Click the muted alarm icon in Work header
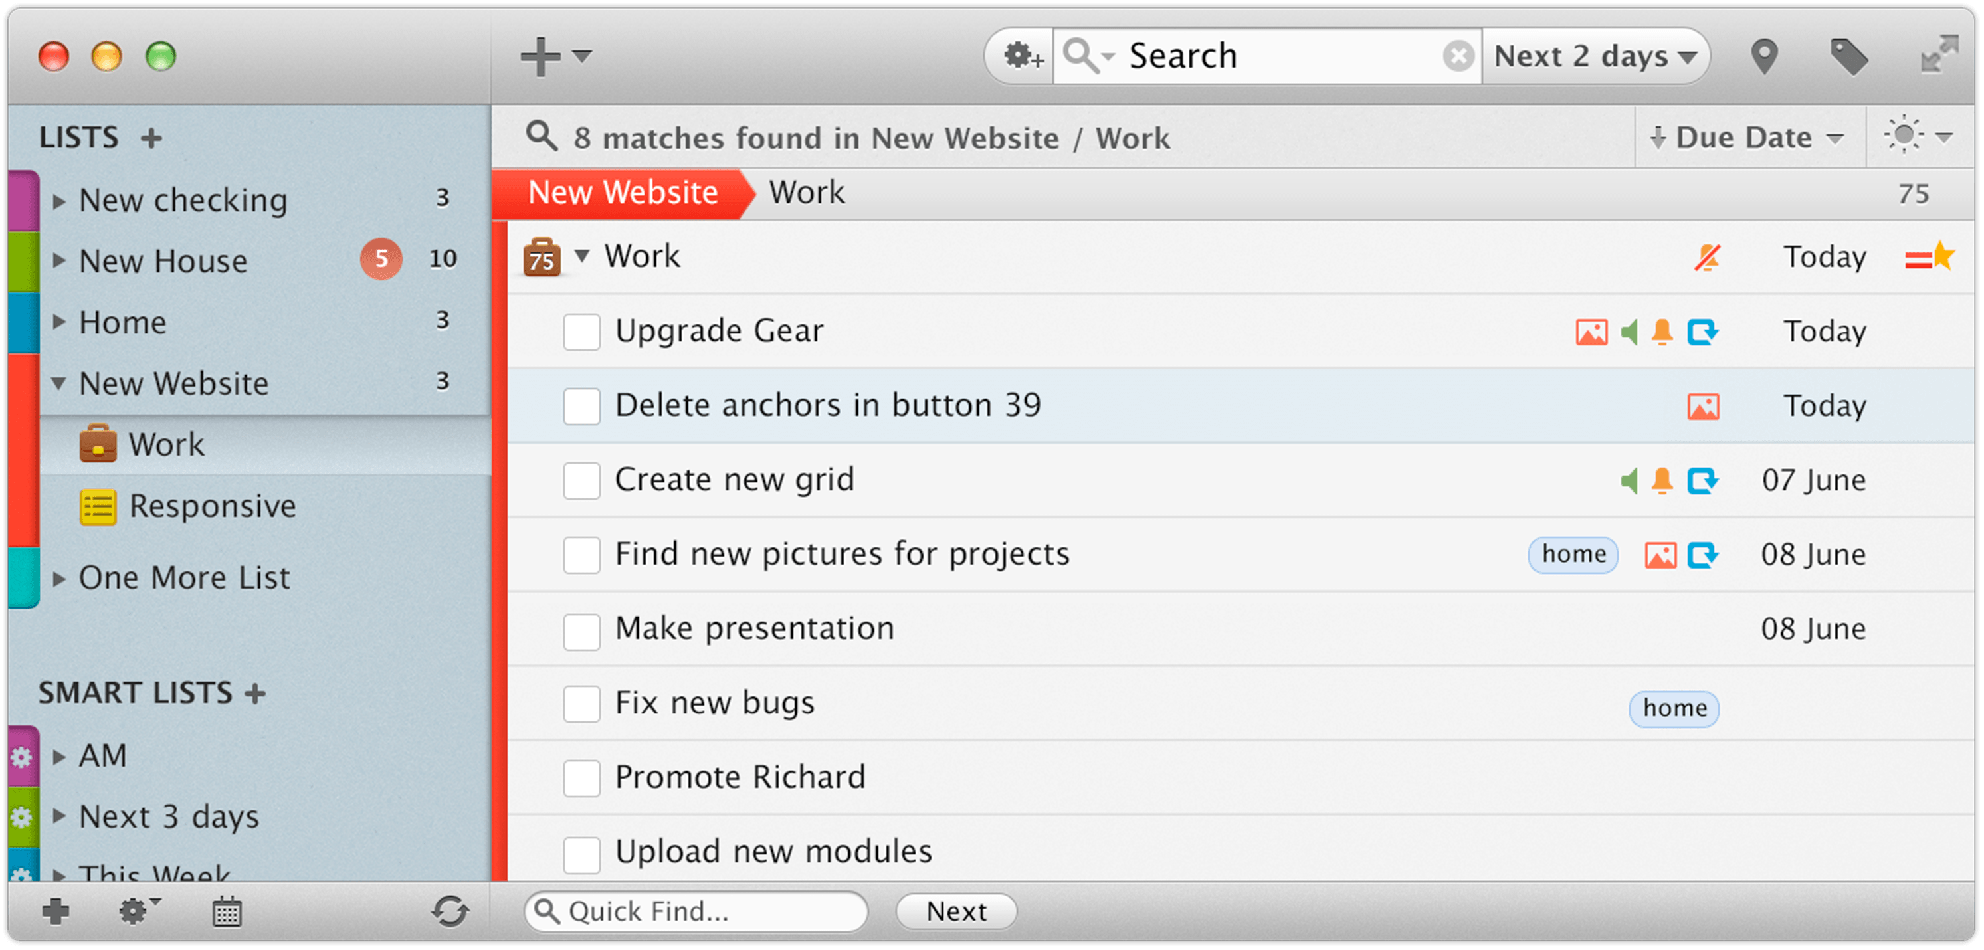 click(x=1708, y=257)
